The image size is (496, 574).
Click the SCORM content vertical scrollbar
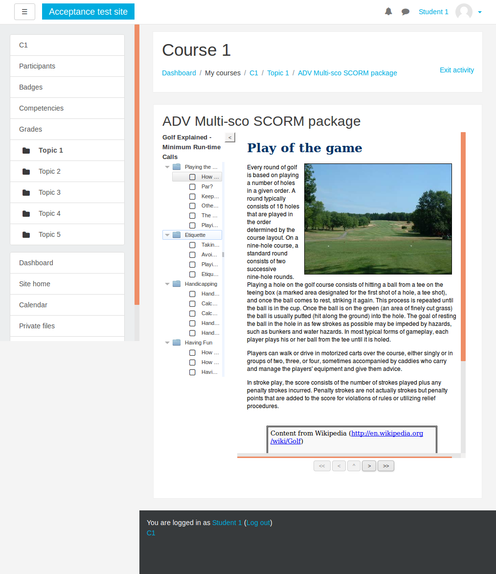point(463,247)
